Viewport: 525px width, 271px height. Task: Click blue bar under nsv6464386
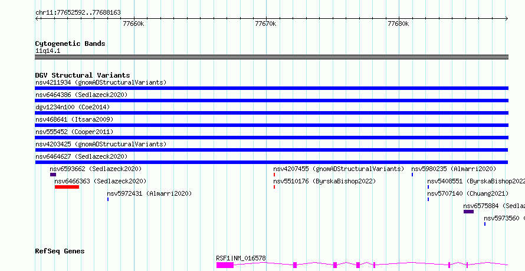[x=271, y=101]
